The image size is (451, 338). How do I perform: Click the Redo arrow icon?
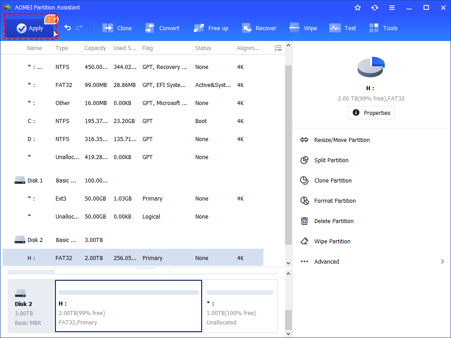coord(79,28)
